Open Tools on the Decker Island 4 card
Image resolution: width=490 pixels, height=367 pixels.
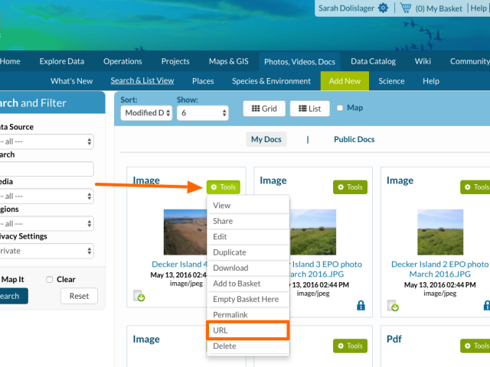223,187
